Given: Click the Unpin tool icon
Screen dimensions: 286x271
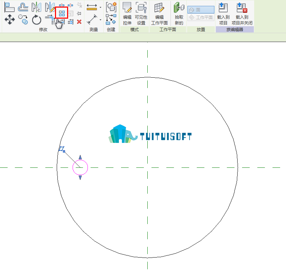Looking at the screenshot, I should 79,5.
